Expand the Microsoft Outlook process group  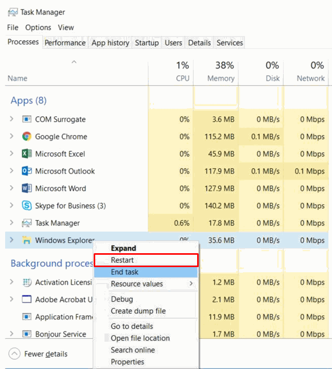(x=12, y=171)
